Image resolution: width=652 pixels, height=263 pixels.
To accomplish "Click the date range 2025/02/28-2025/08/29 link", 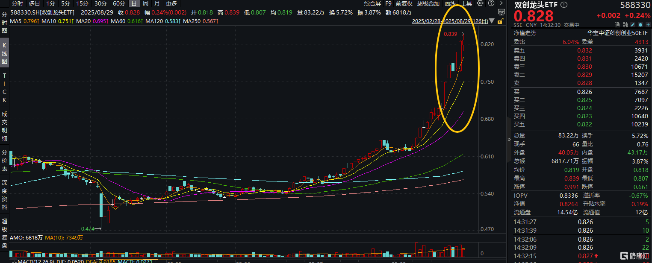I will tap(450, 21).
